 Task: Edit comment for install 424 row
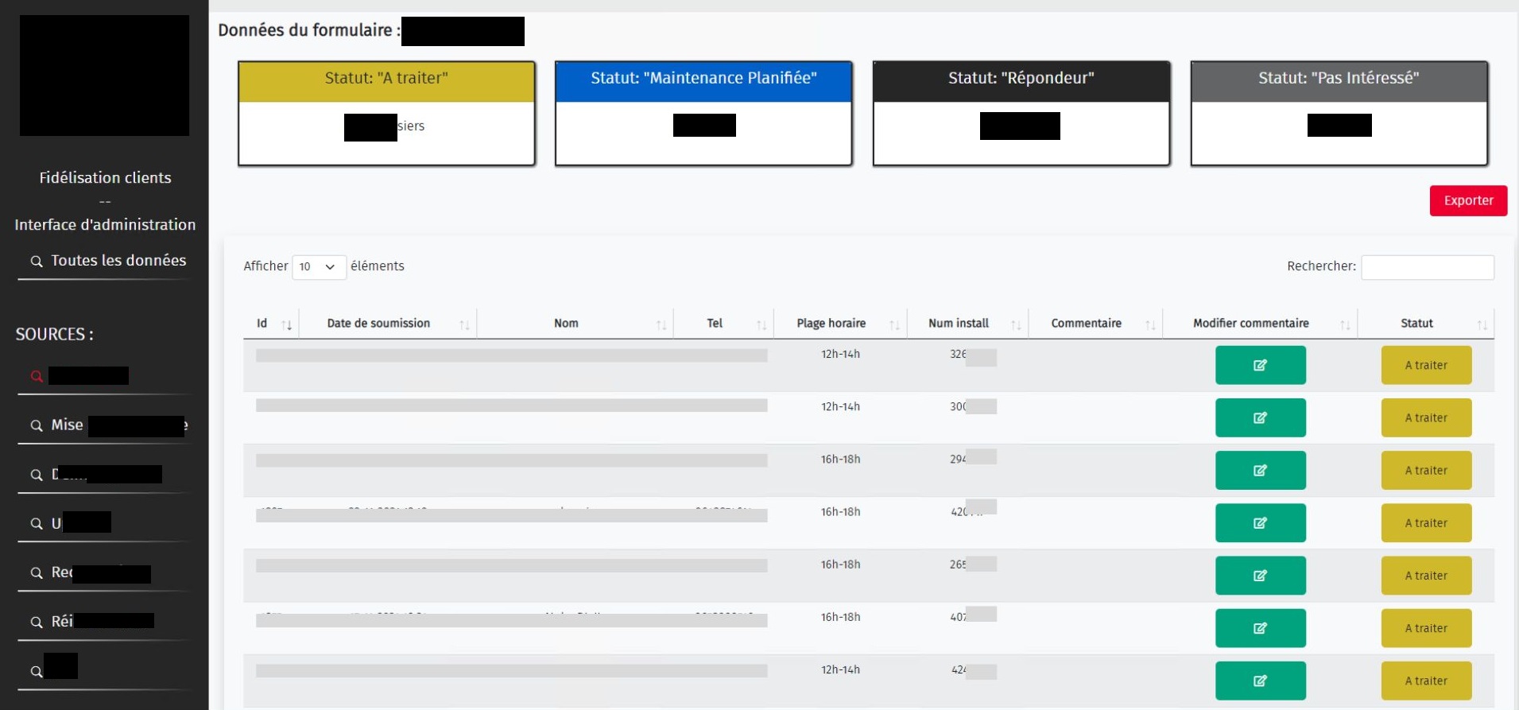point(1260,681)
